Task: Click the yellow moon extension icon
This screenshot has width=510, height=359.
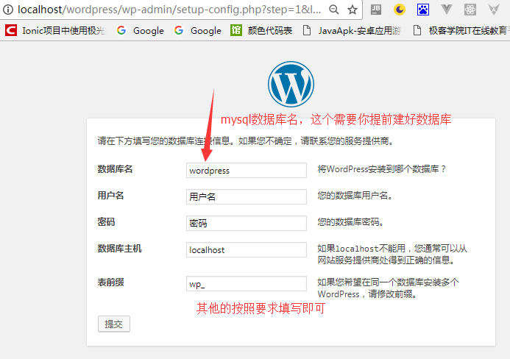Action: [400, 10]
